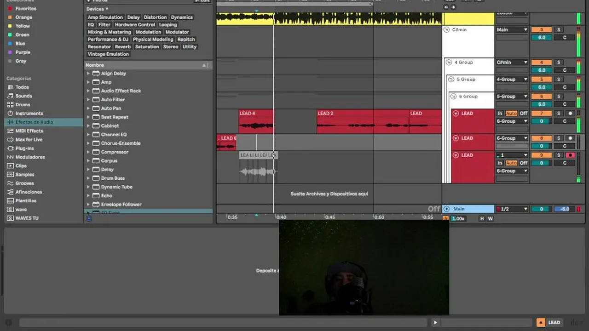Set track 7 monitor to Off
This screenshot has width=589, height=331.
click(x=524, y=114)
